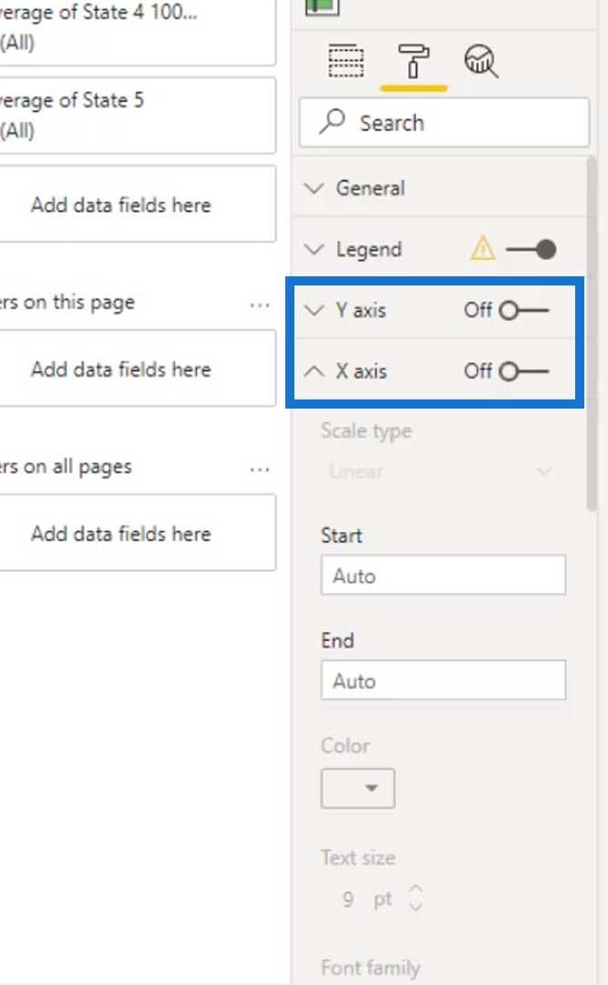Increase text size with up stepper
This screenshot has height=985, width=608.
[x=416, y=889]
